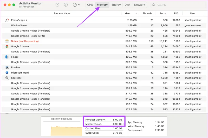
Task: Select Chrome Helper with PID 1995
Action: pyautogui.click(x=104, y=62)
